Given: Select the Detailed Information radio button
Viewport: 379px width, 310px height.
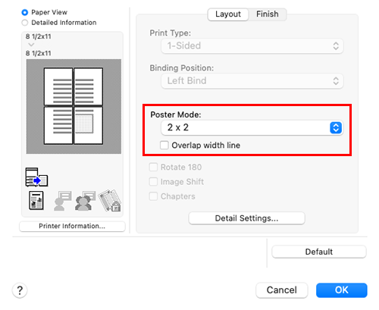Looking at the screenshot, I should 25,23.
